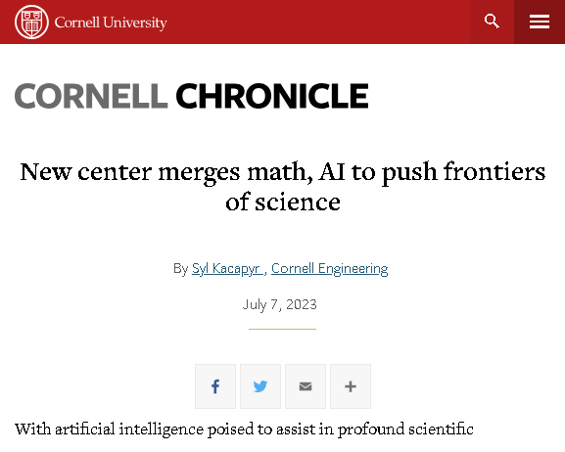
Task: Click the paragraph starting 'With artificial intelligence'
Action: [244, 429]
